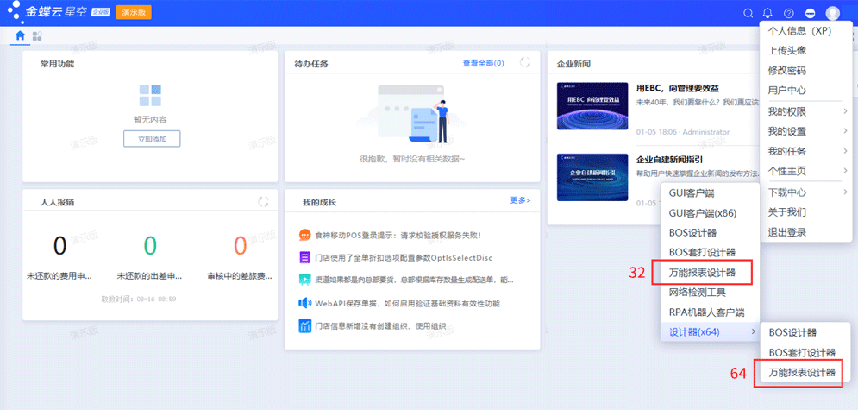Expand 我的任务 submenu
The image size is (858, 410).
pos(806,151)
